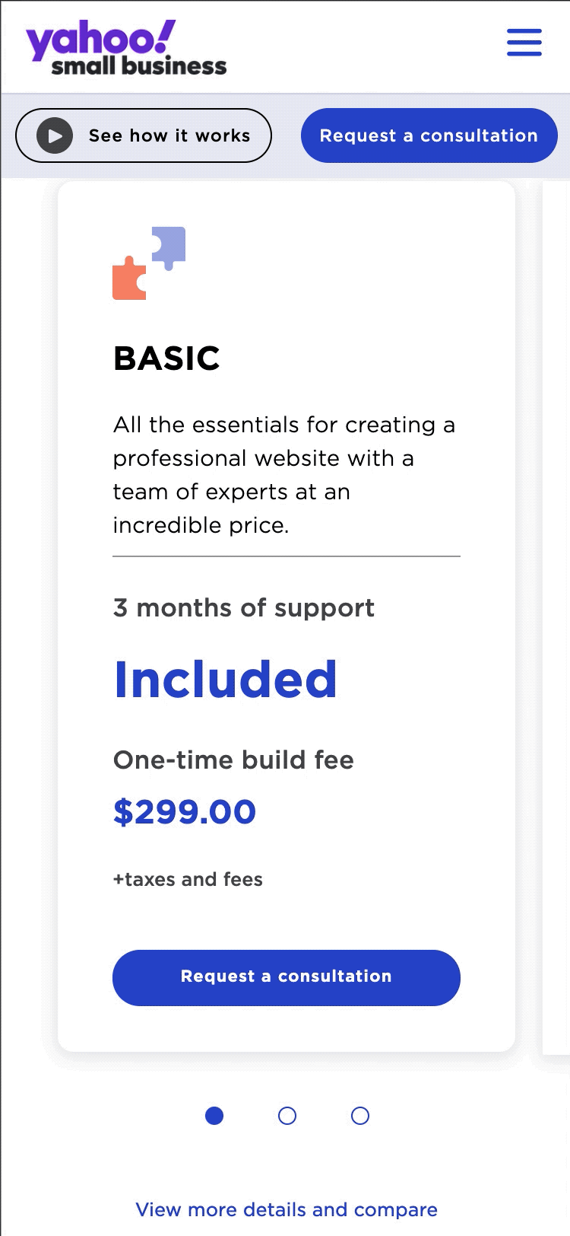Click the Included support text
The image size is (570, 1236).
[225, 679]
